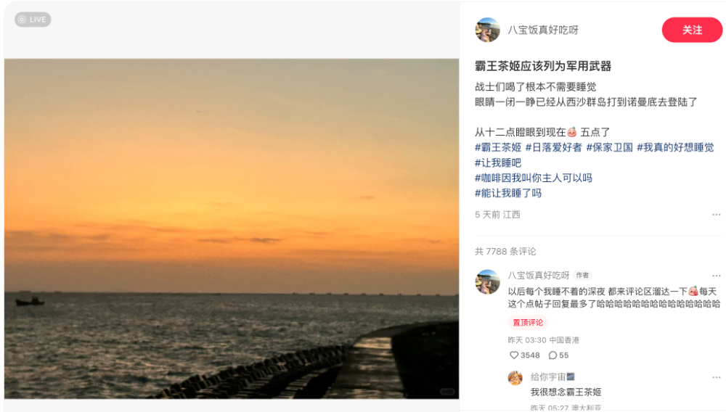This screenshot has height=412, width=726.
Task: Open hashtag #咖啡因我叫你主人可以吗
Action: point(534,178)
